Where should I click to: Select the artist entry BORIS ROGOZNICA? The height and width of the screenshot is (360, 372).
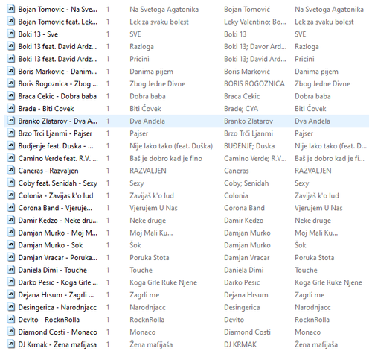(x=254, y=83)
